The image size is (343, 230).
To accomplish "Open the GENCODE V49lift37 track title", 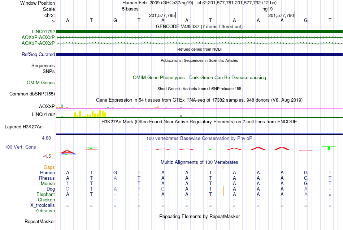I will click(x=199, y=26).
